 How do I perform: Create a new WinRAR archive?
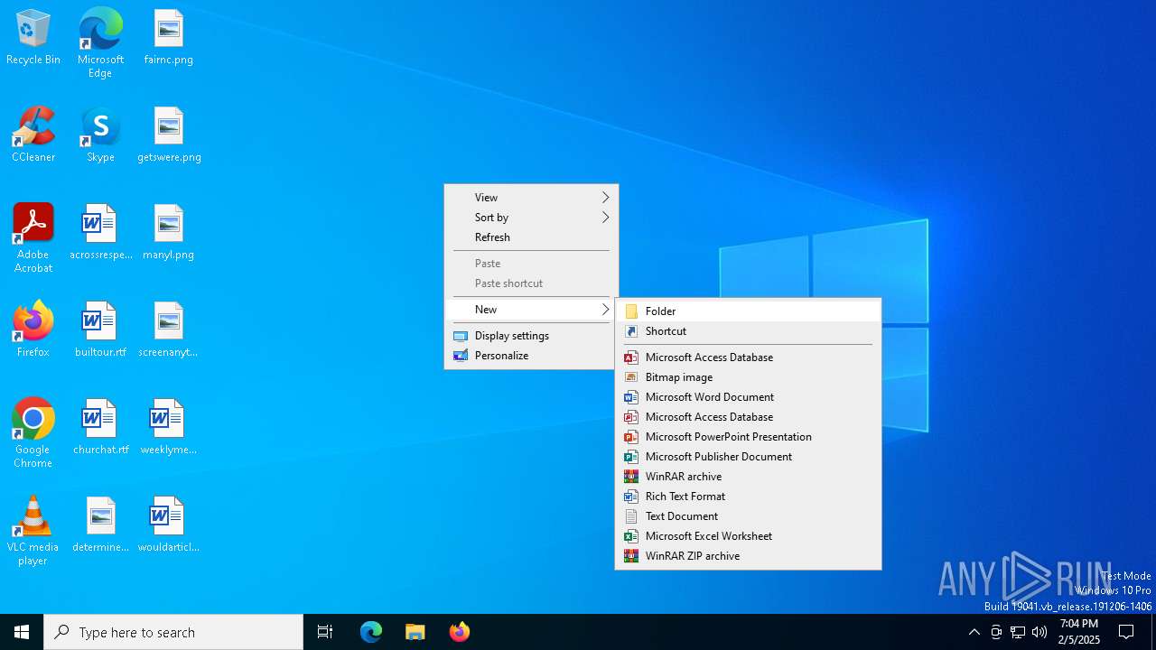pyautogui.click(x=748, y=477)
